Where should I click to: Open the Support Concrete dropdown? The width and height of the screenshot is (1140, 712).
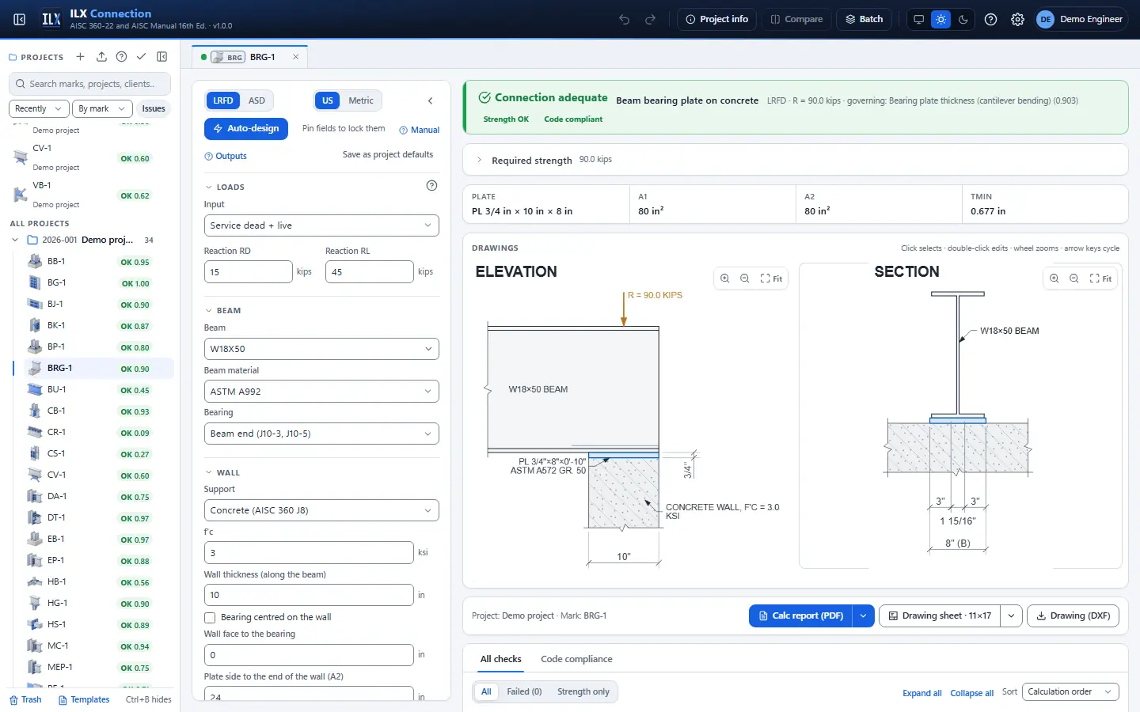coord(321,510)
